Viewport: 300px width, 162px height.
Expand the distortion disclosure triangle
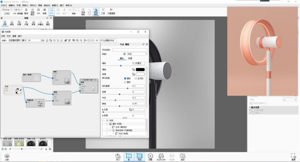tap(103, 110)
